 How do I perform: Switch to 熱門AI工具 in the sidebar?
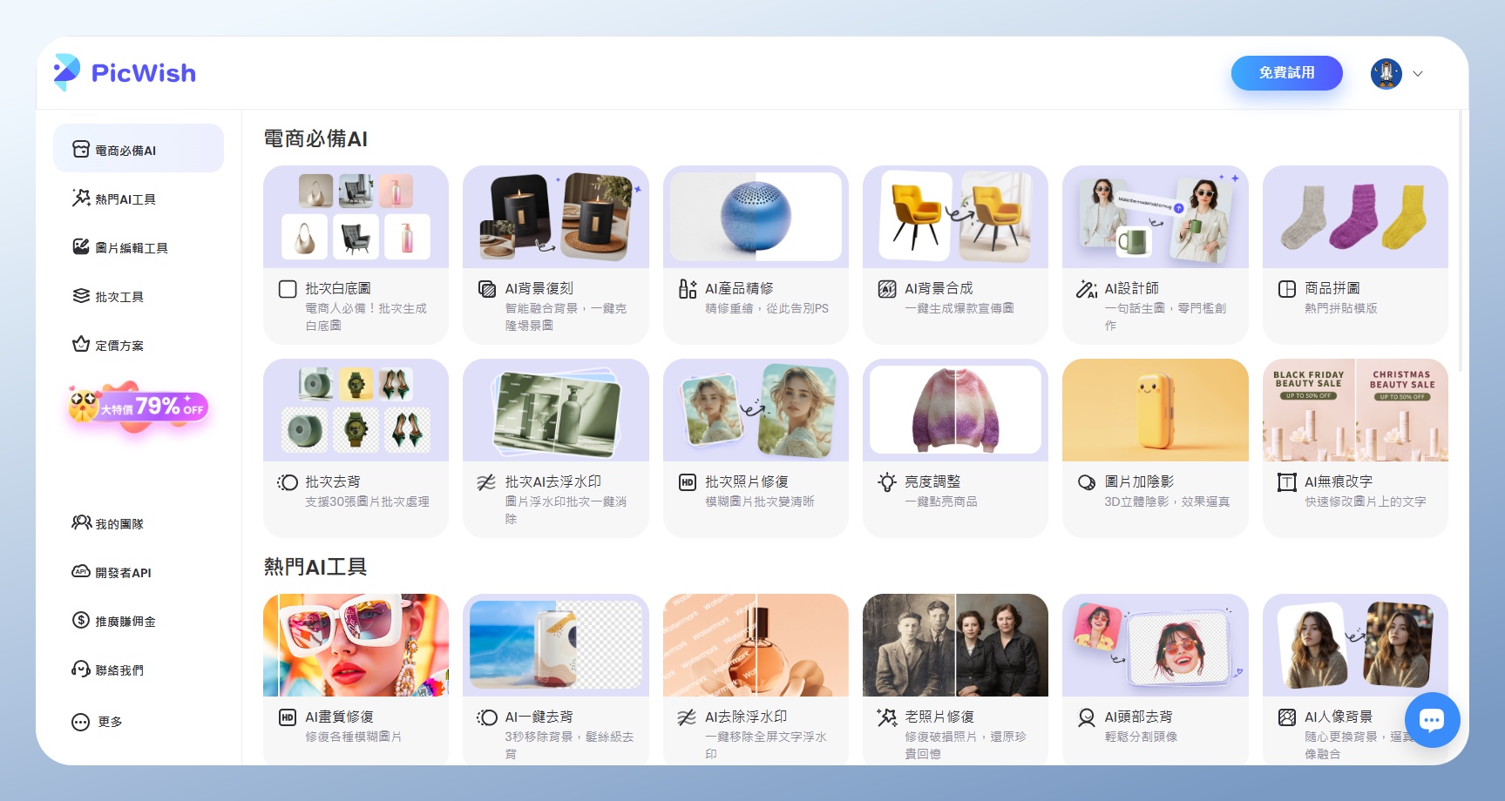(114, 199)
